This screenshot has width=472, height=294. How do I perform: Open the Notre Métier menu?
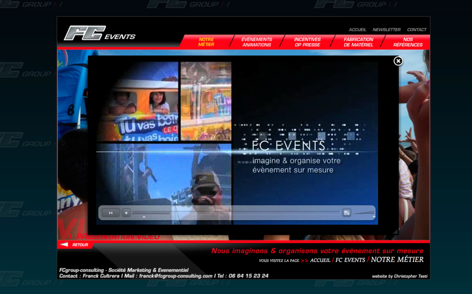point(206,42)
